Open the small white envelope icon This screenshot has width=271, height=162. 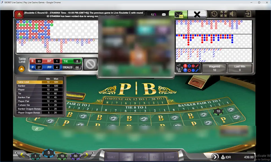(164, 15)
